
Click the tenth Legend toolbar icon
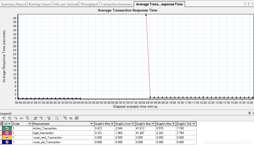click(65, 118)
